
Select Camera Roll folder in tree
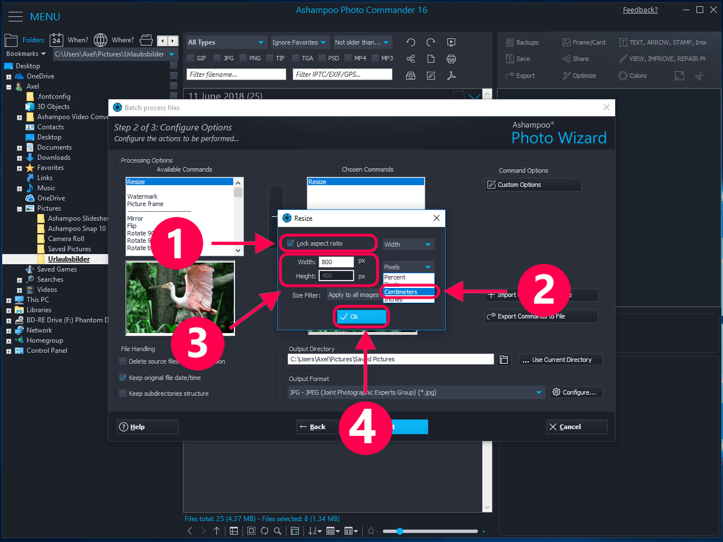click(x=66, y=239)
